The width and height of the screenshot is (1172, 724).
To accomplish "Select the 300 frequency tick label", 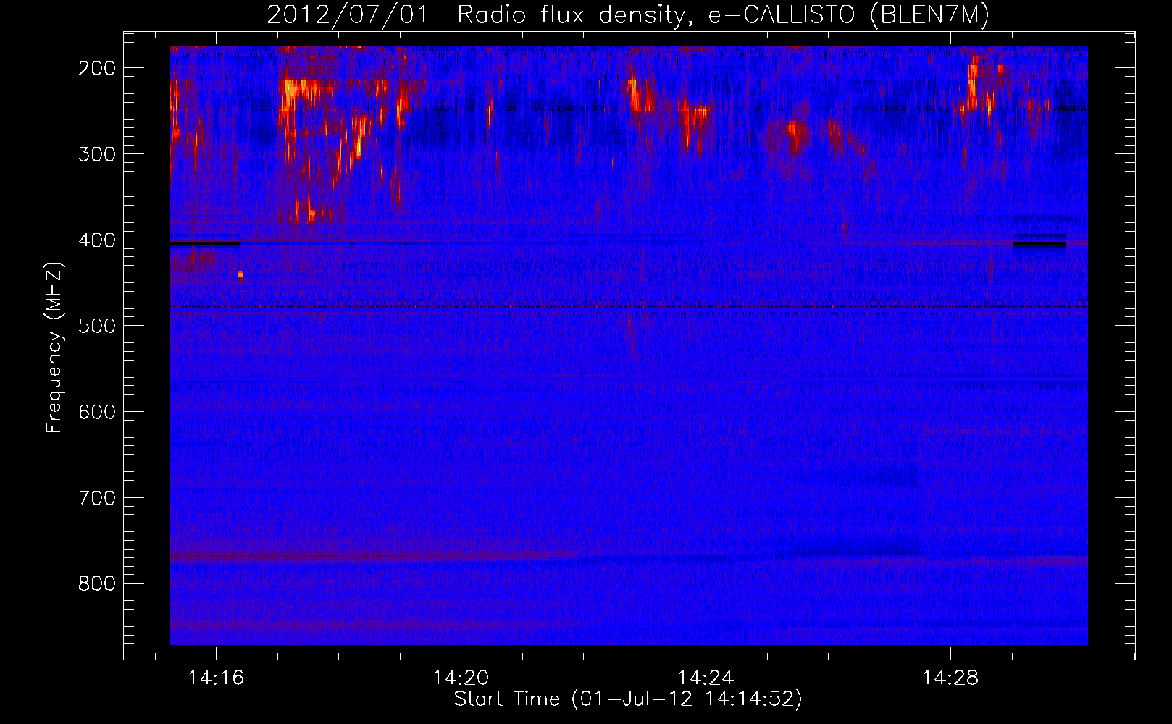I will pyautogui.click(x=96, y=154).
